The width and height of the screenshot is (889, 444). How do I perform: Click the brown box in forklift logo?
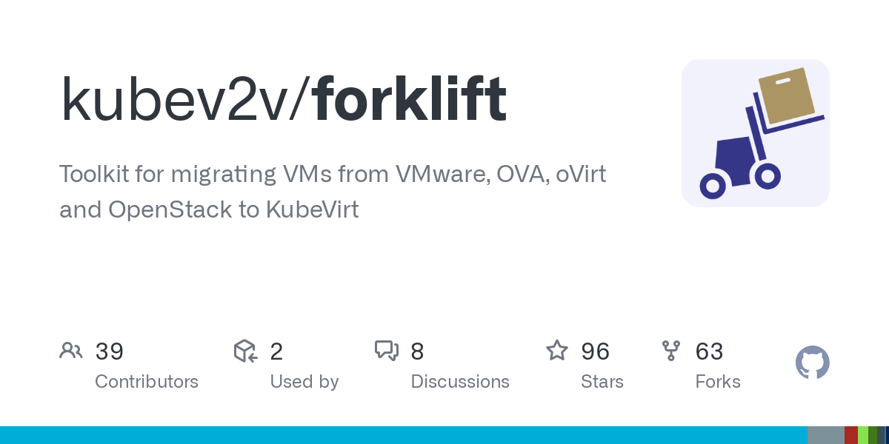click(785, 96)
